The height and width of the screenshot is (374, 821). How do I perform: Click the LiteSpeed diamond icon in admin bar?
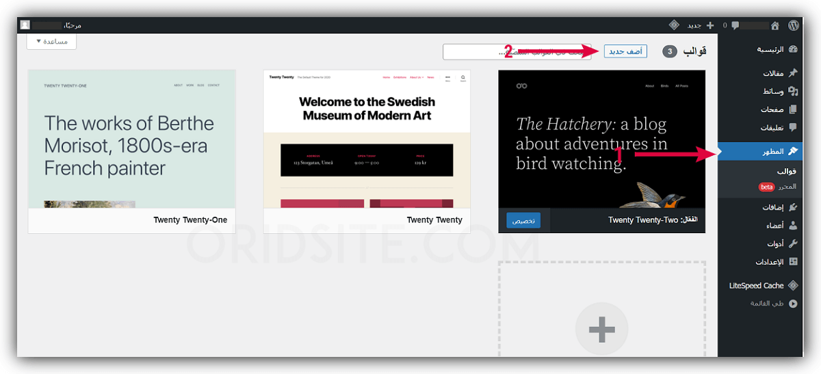pos(674,25)
